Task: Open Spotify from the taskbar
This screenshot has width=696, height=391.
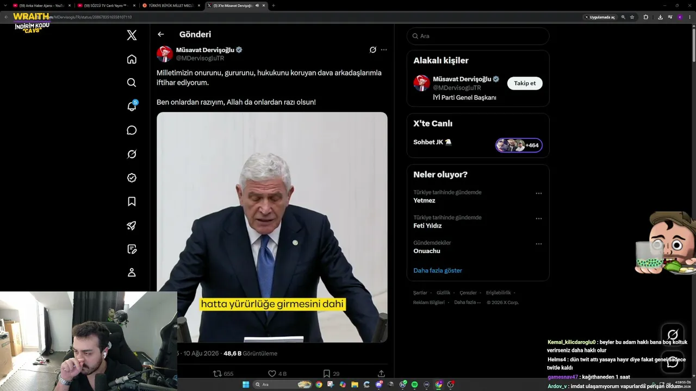Action: [x=414, y=384]
